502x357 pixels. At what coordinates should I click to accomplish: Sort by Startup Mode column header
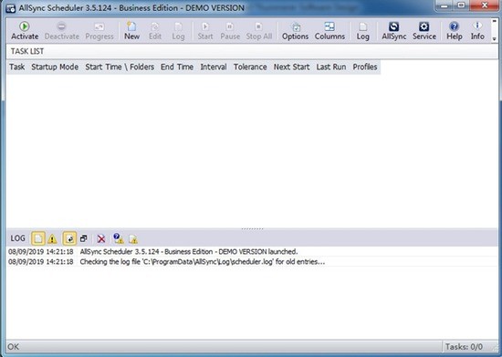(x=55, y=67)
